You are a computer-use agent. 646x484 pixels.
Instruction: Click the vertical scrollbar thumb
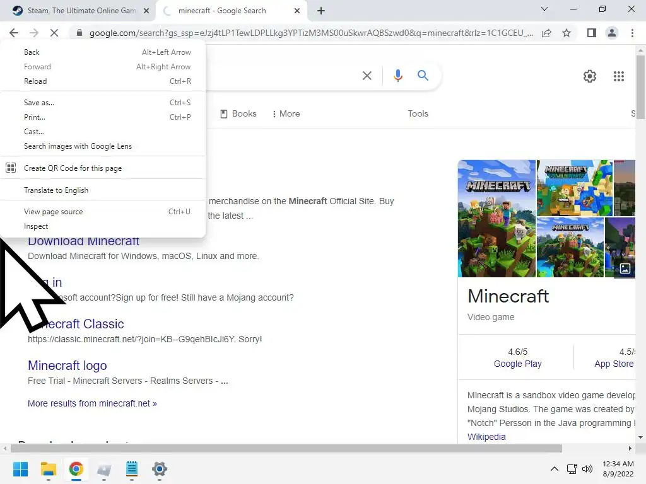pos(640,87)
